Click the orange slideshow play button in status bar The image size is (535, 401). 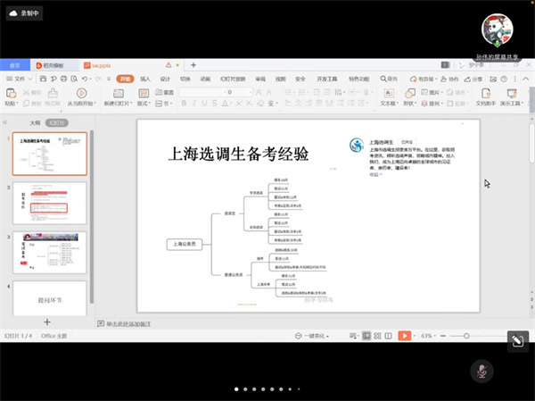404,336
